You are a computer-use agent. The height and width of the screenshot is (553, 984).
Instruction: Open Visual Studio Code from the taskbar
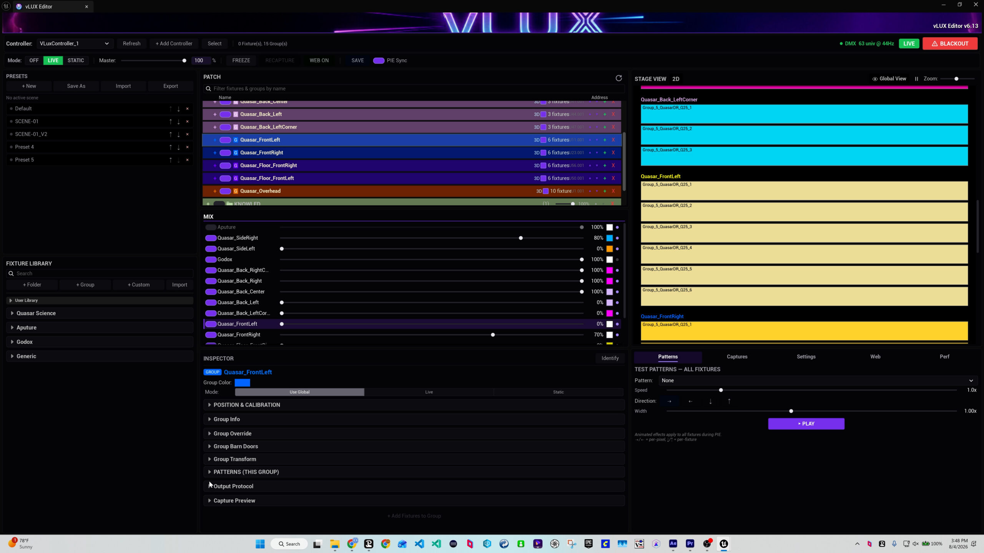click(419, 543)
